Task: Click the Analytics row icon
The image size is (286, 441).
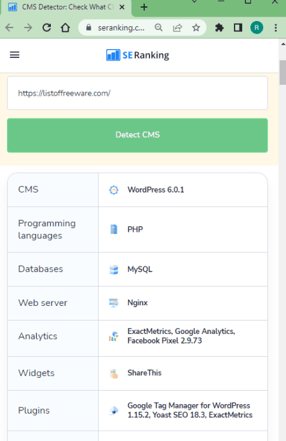Action: (x=114, y=336)
